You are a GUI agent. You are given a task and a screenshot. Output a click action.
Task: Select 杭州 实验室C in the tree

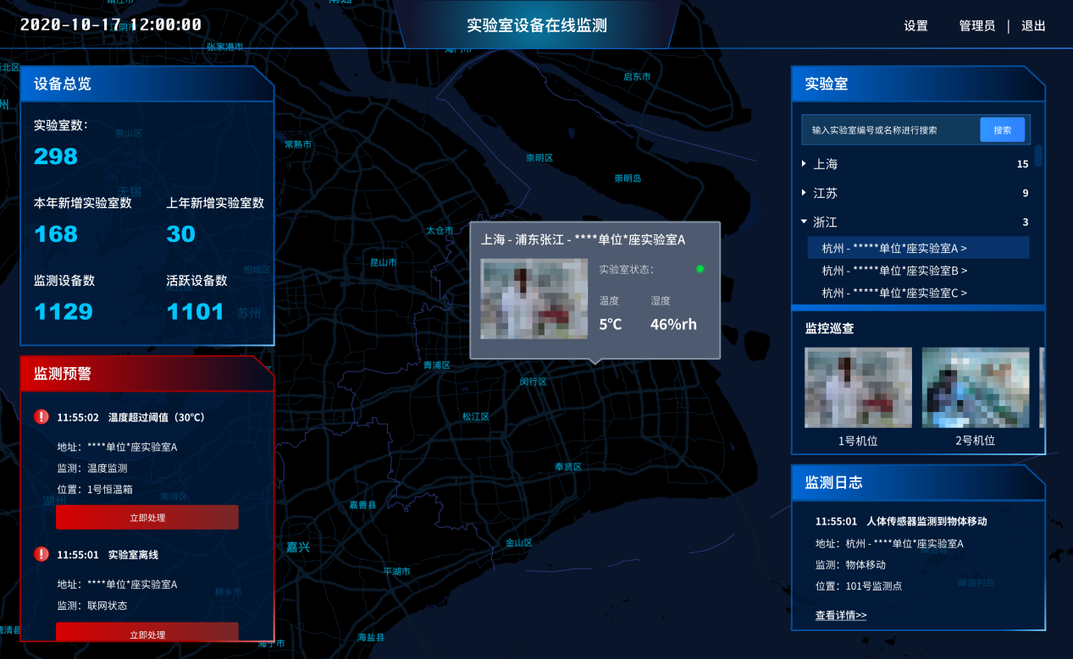click(x=894, y=293)
